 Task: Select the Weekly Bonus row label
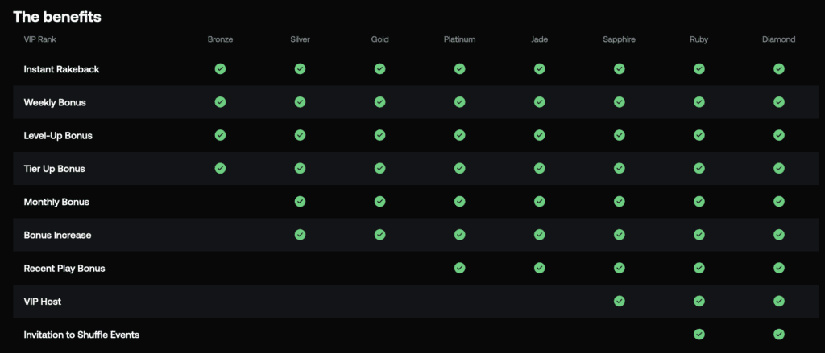point(55,102)
